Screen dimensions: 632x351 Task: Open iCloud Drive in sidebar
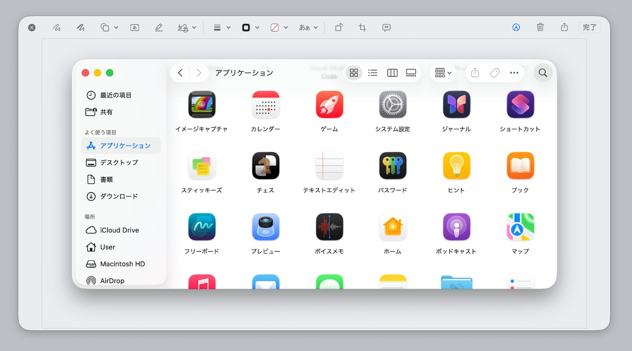tap(121, 230)
